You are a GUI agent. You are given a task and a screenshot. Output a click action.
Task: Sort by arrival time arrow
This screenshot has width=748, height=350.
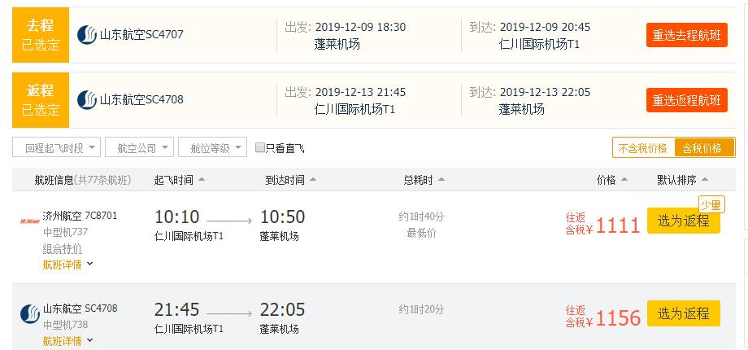tap(313, 180)
